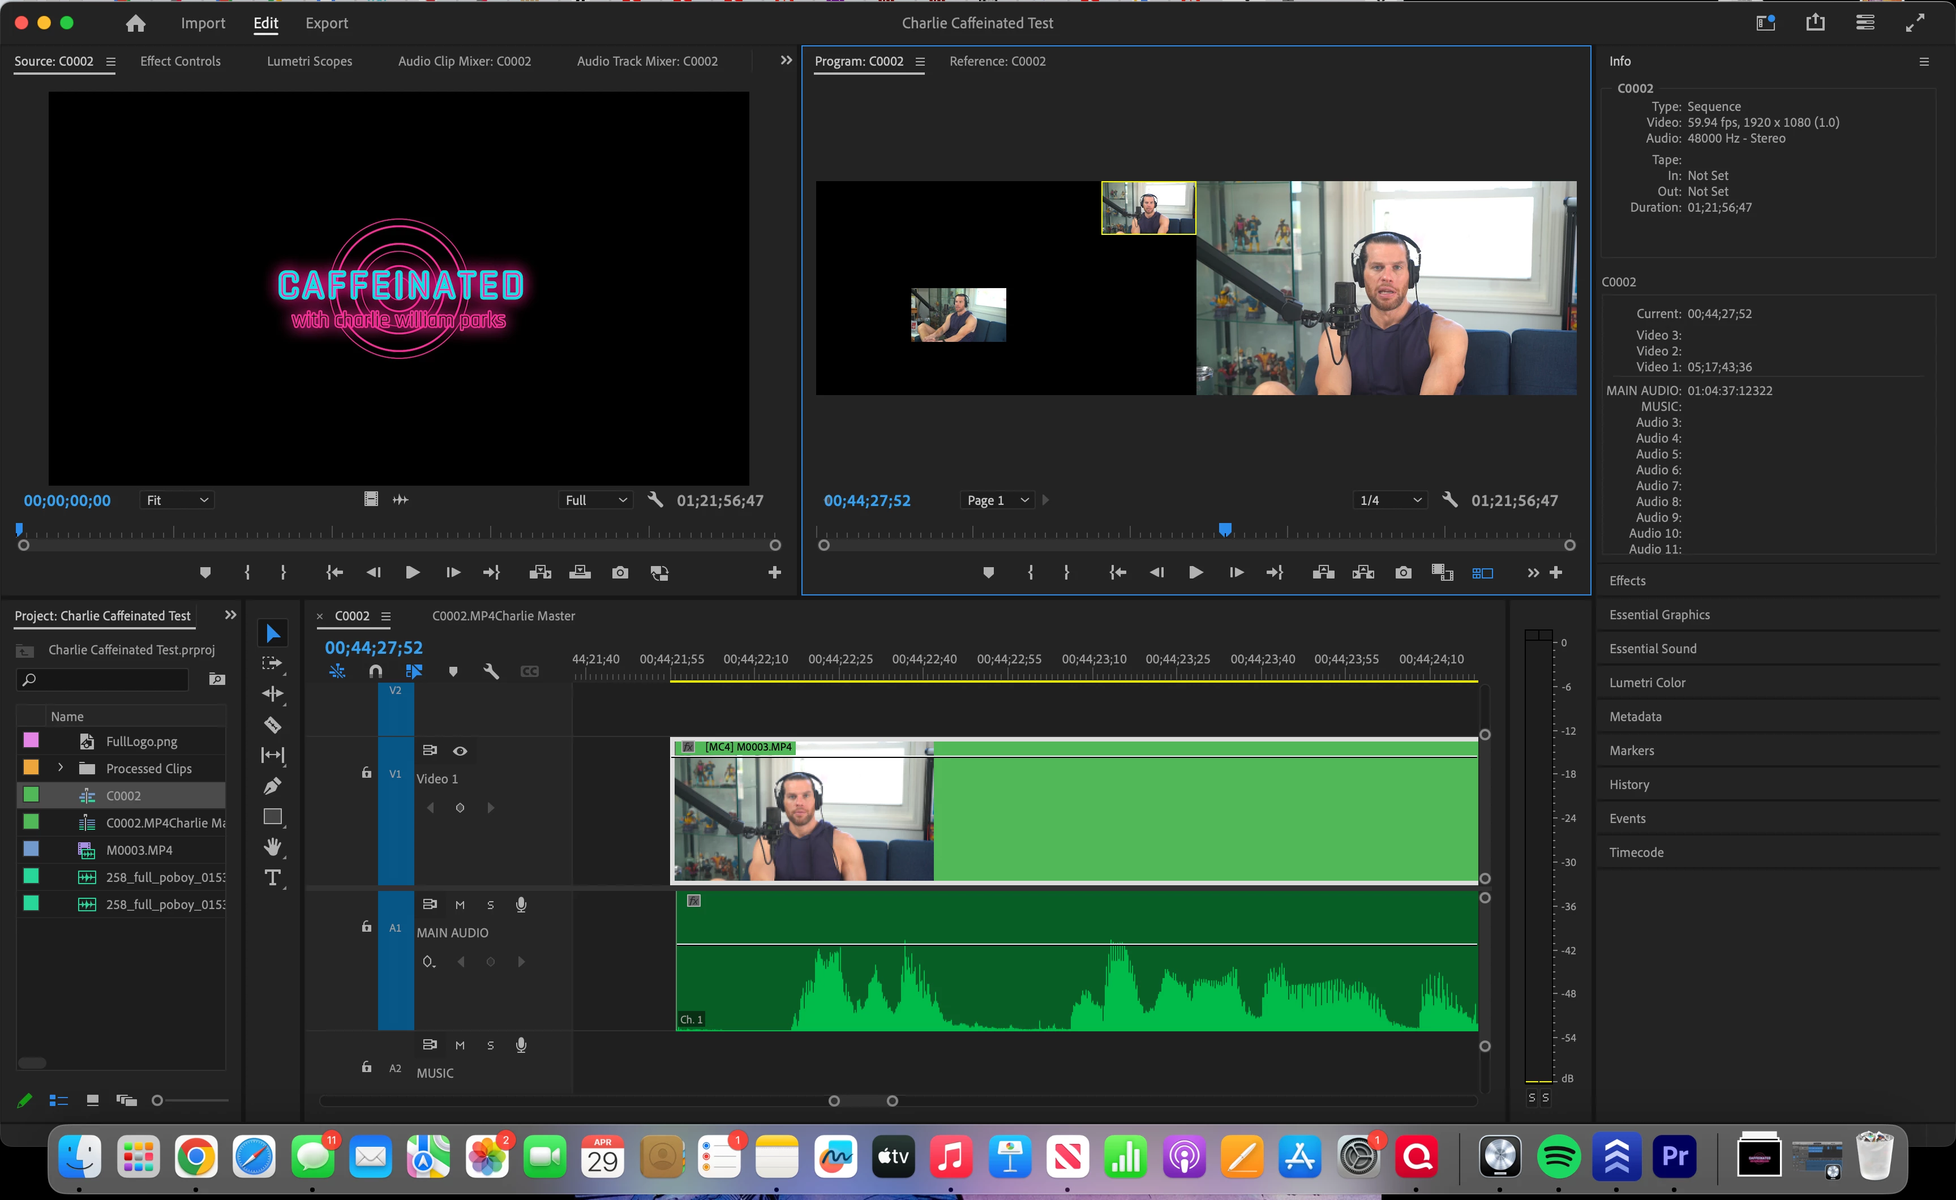
Task: Select the Ripple Edit tool
Action: tap(272, 693)
